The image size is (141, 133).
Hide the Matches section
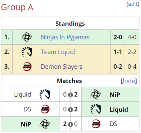pyautogui.click(x=129, y=81)
